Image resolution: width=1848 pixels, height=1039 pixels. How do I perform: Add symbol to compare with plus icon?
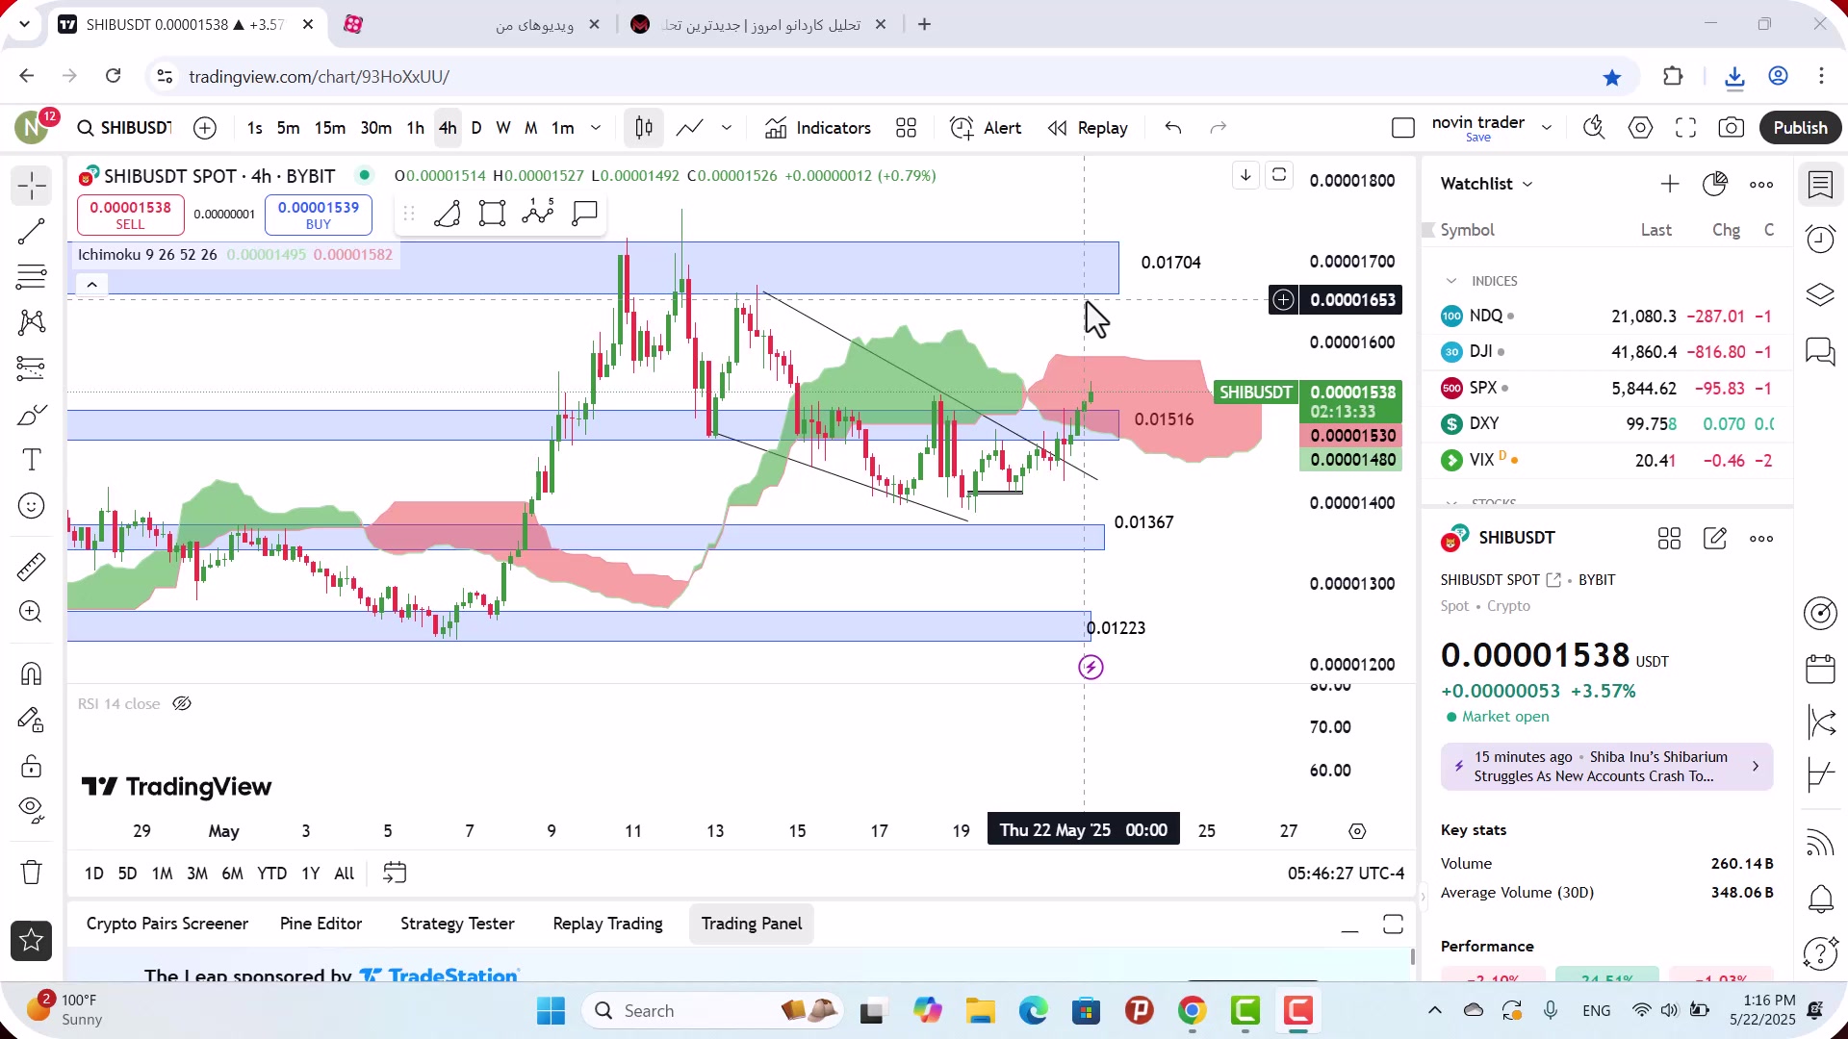coord(205,128)
